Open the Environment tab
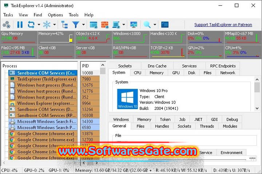Viewport: 262px width, 174px height. pyautogui.click(x=231, y=153)
